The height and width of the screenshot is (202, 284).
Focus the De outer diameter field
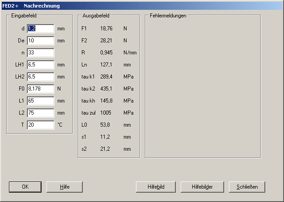40,41
